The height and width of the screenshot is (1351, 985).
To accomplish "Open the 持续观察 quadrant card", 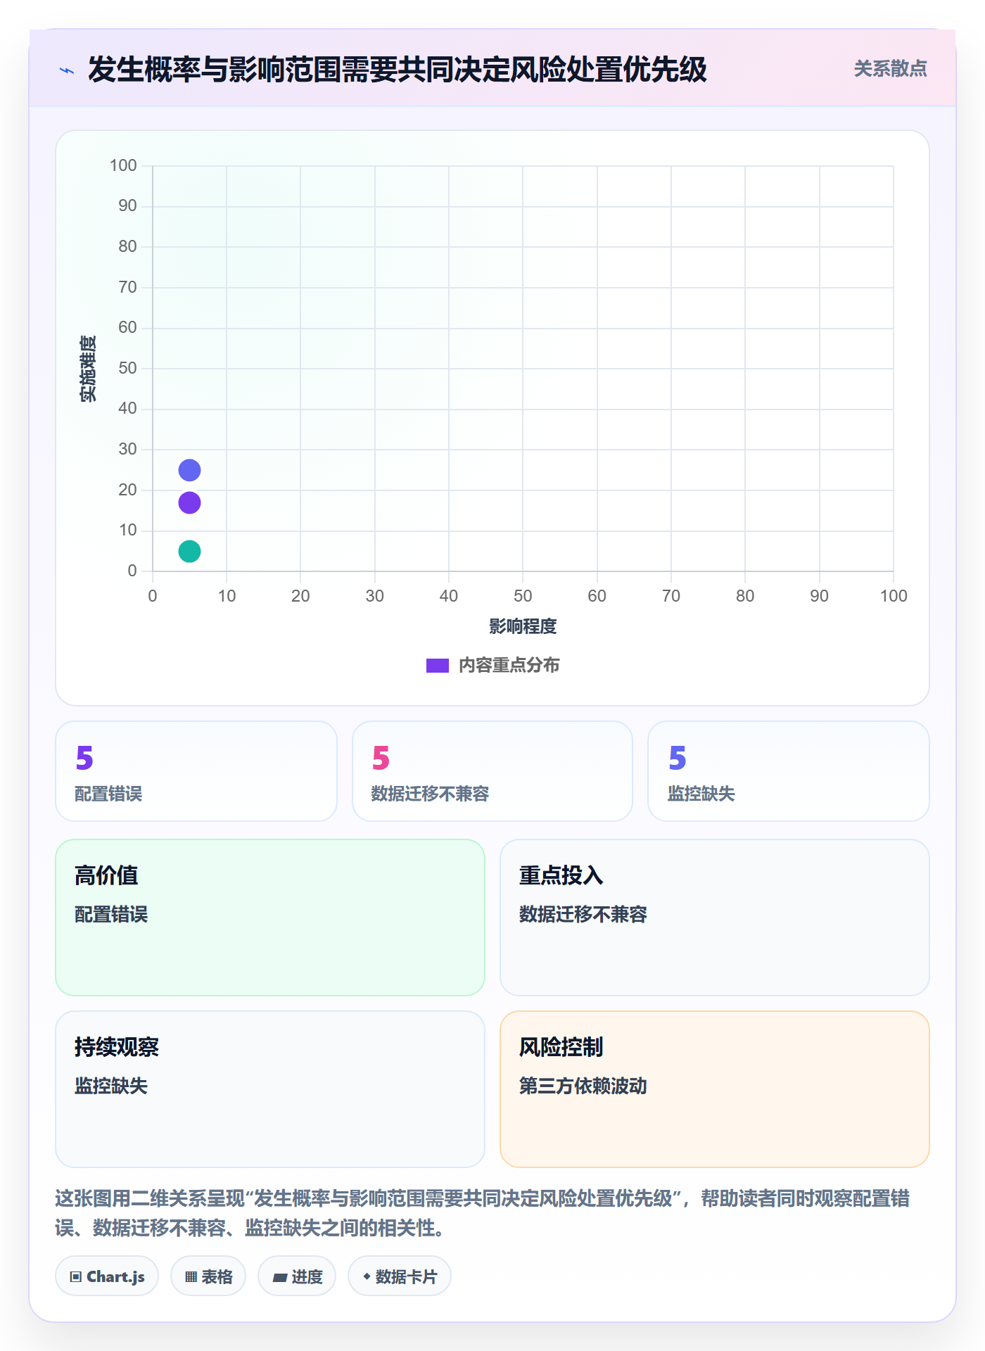I will [x=270, y=1089].
